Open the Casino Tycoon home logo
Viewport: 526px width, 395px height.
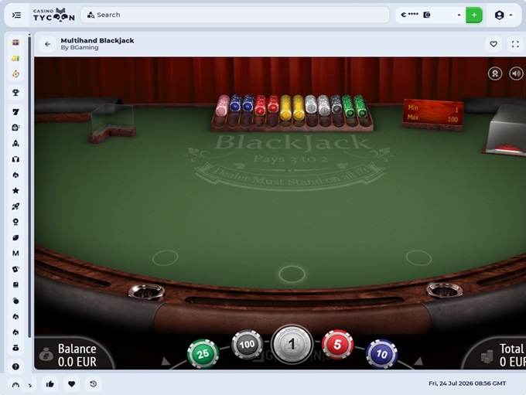pyautogui.click(x=53, y=15)
